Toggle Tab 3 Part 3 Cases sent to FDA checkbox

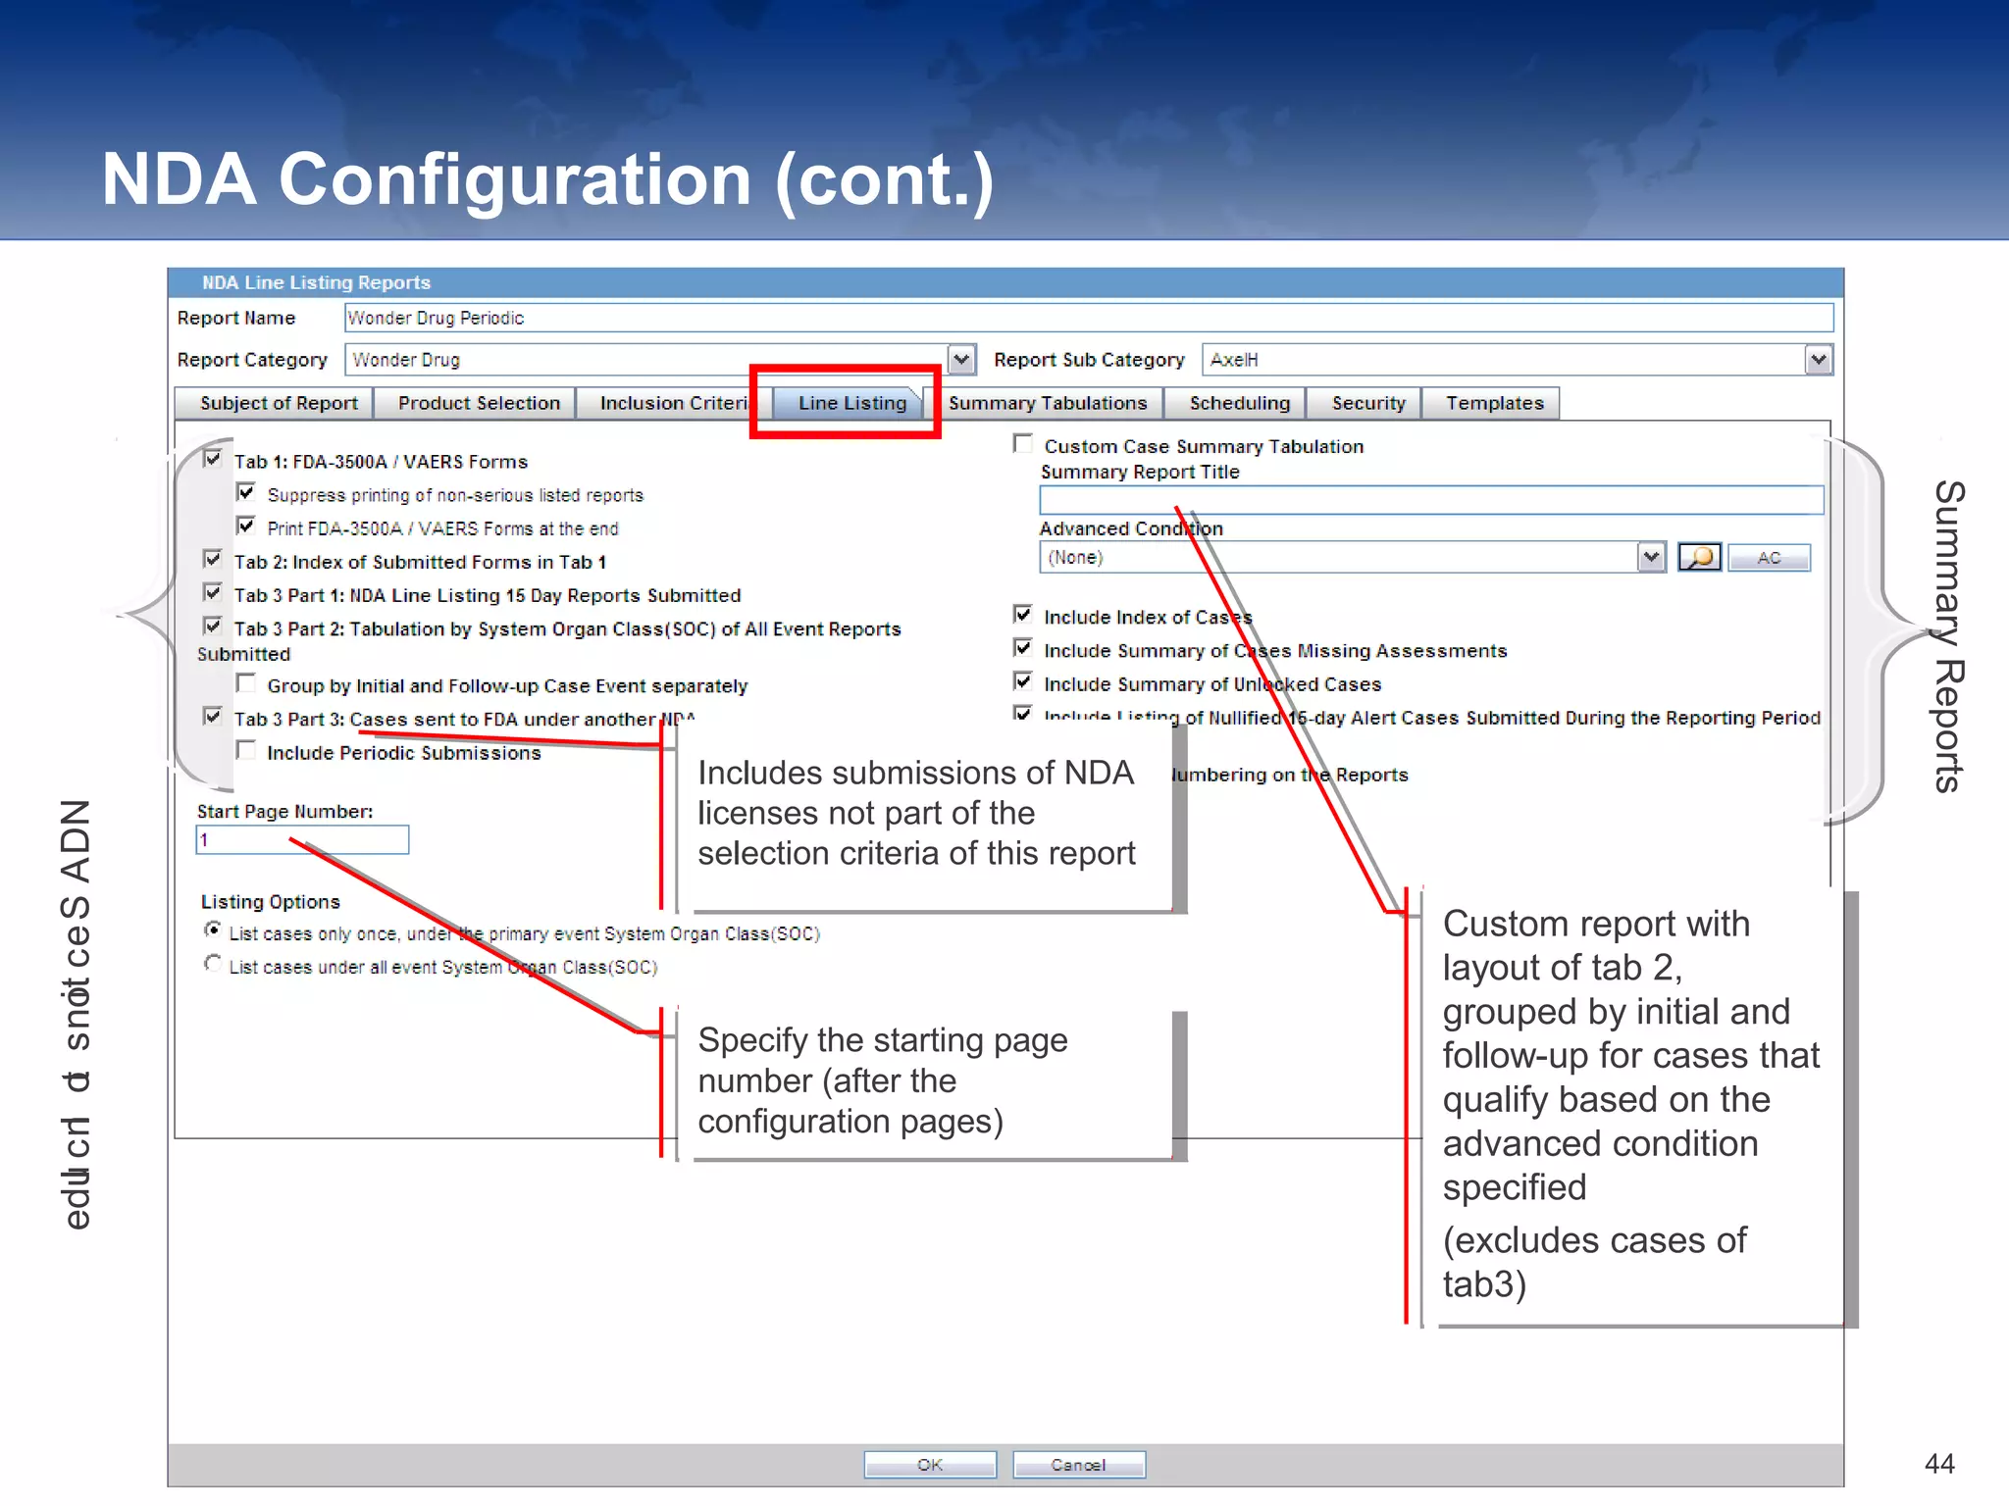(x=213, y=716)
